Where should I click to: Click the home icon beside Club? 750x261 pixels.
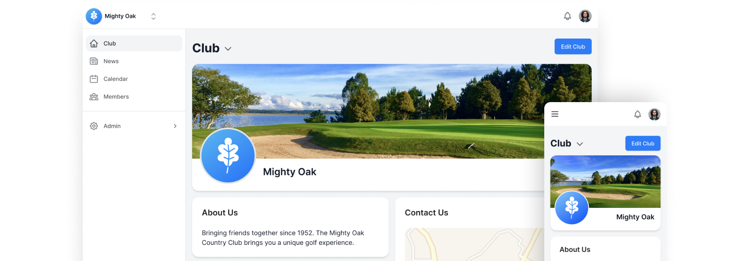[94, 44]
